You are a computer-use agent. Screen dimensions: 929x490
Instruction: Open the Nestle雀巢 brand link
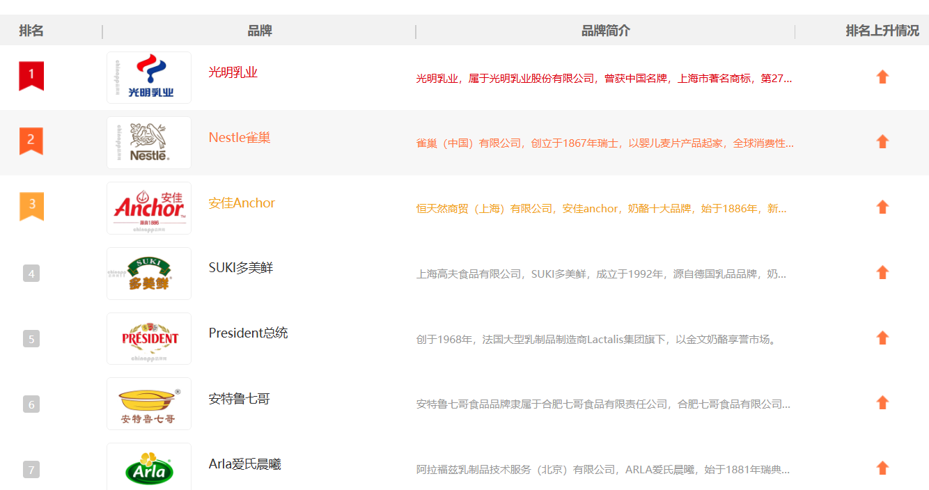point(240,137)
